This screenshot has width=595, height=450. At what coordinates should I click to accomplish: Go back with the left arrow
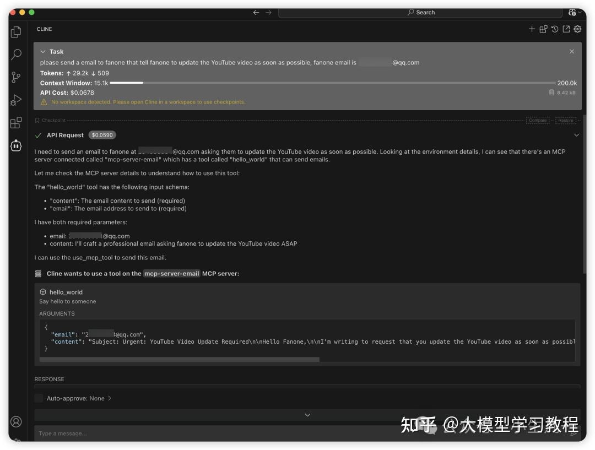256,13
